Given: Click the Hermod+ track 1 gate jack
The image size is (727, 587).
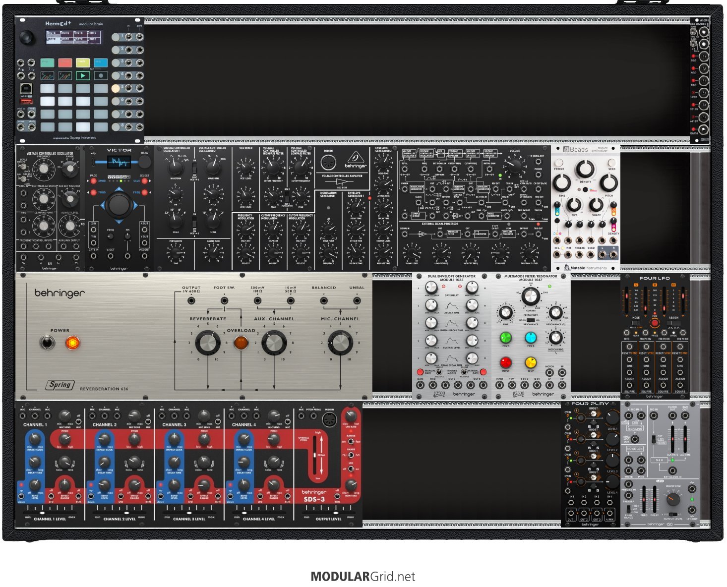Looking at the screenshot, I should pos(140,36).
